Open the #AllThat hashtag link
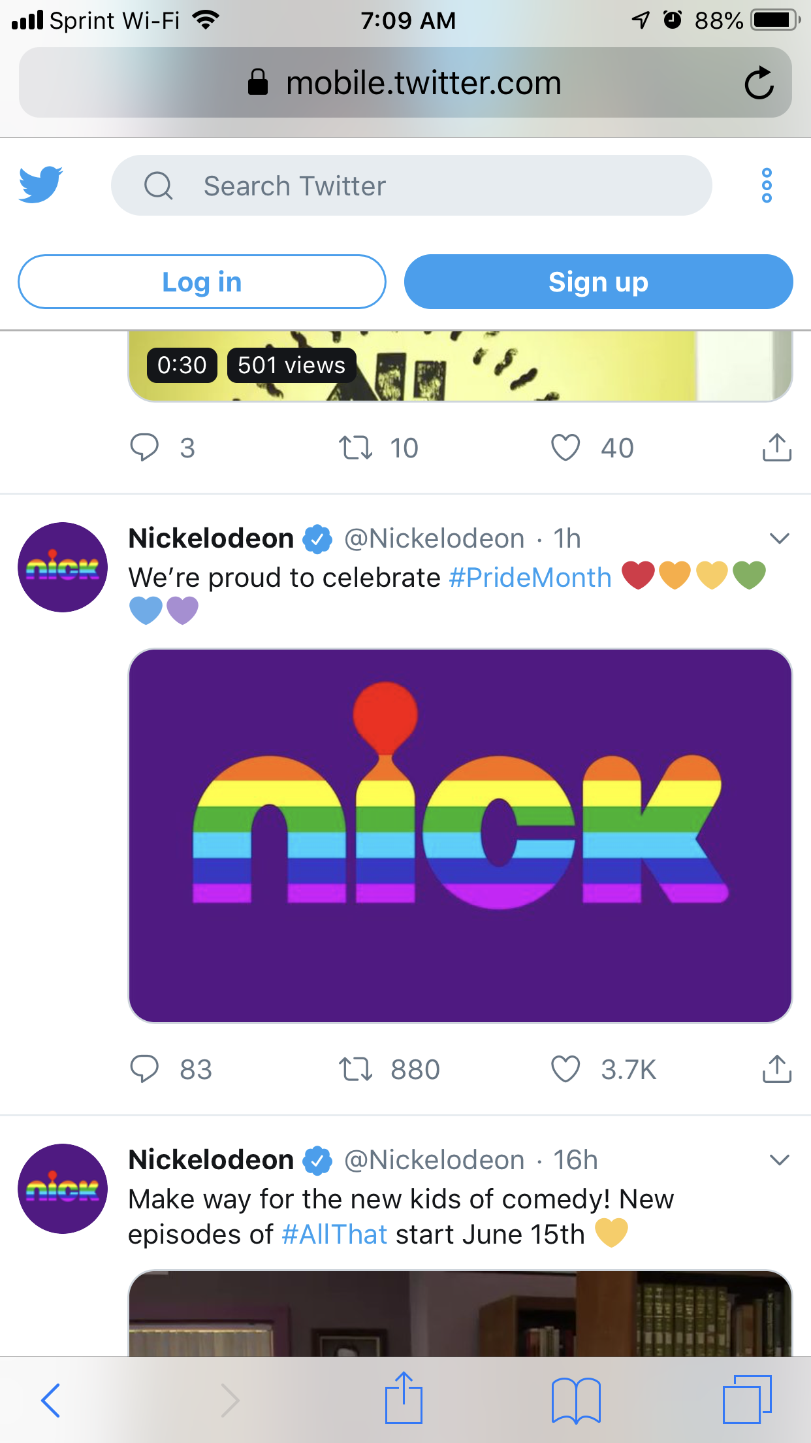Viewport: 811px width, 1443px height. coord(335,1235)
